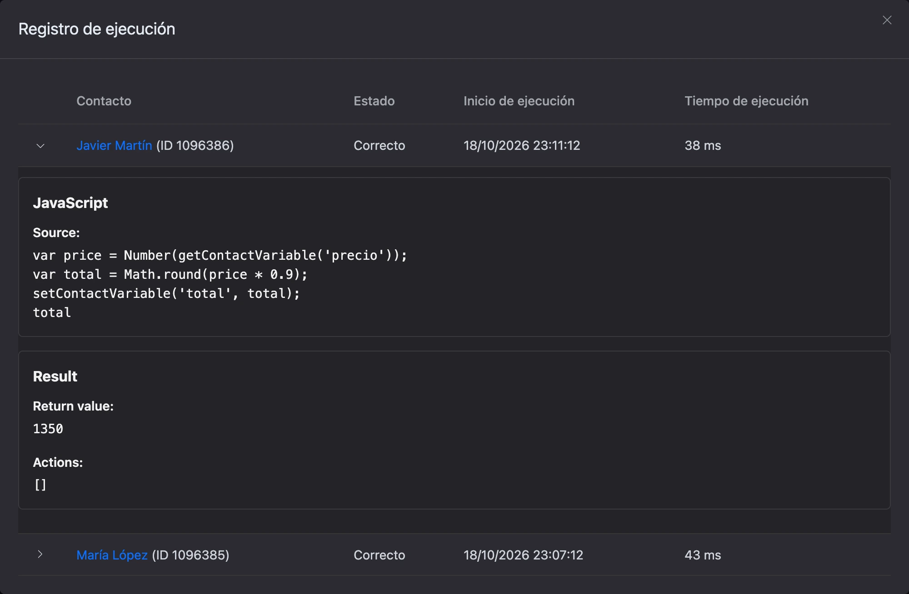This screenshot has height=594, width=909.
Task: Click the (ID 1096385) text
Action: [190, 555]
